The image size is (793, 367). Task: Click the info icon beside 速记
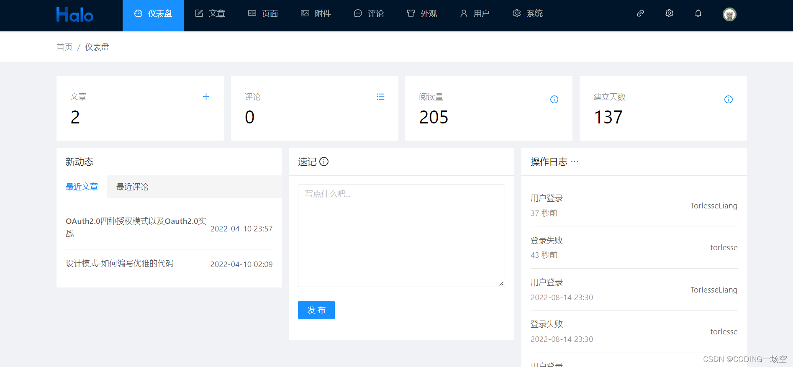coord(324,162)
